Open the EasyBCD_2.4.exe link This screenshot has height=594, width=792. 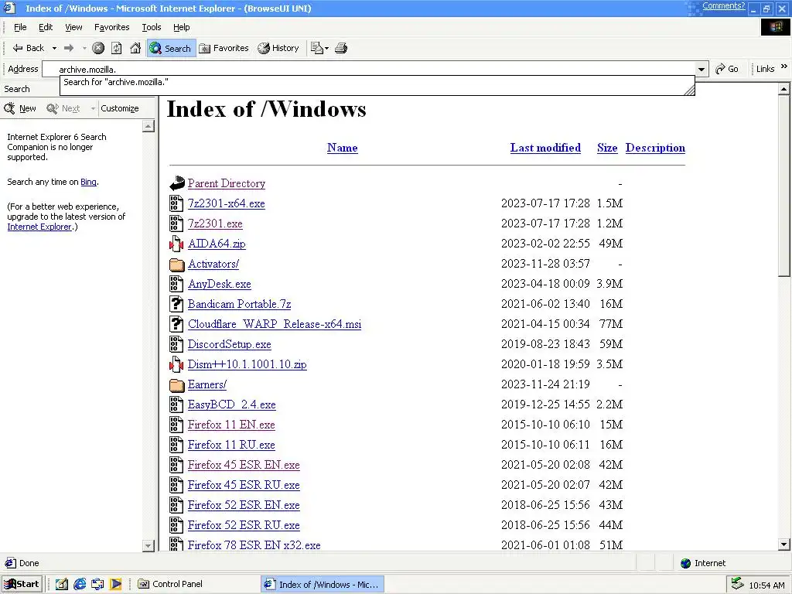click(232, 405)
